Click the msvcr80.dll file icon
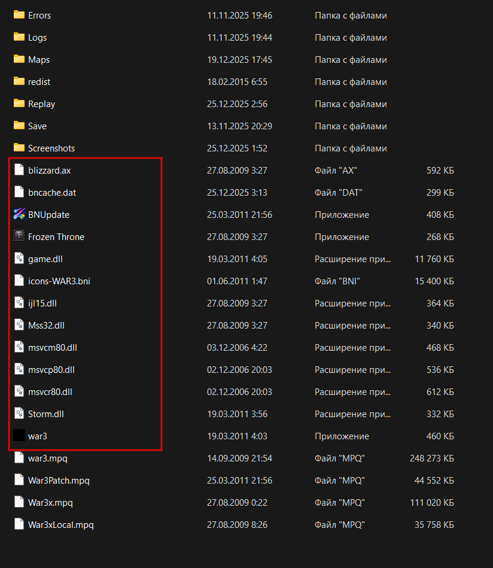The height and width of the screenshot is (568, 493). pos(19,391)
